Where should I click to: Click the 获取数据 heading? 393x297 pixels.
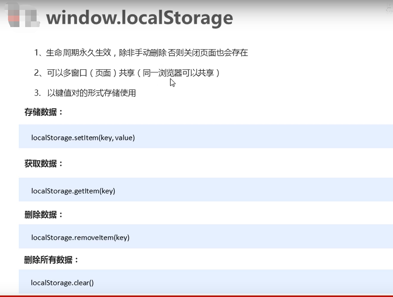coord(43,164)
